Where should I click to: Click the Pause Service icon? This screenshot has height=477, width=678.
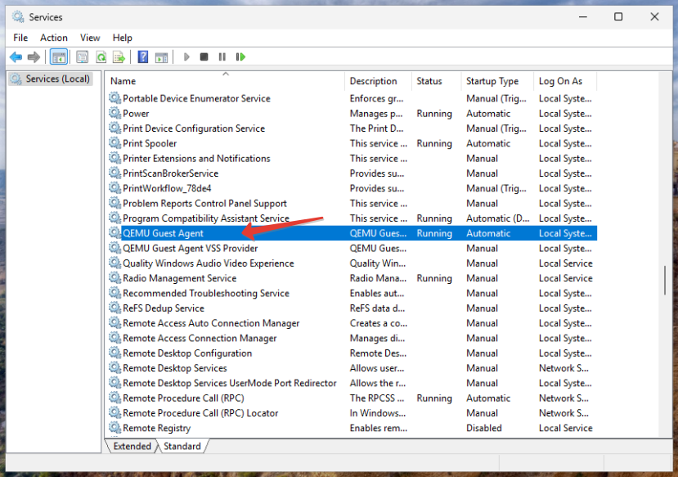click(x=222, y=56)
